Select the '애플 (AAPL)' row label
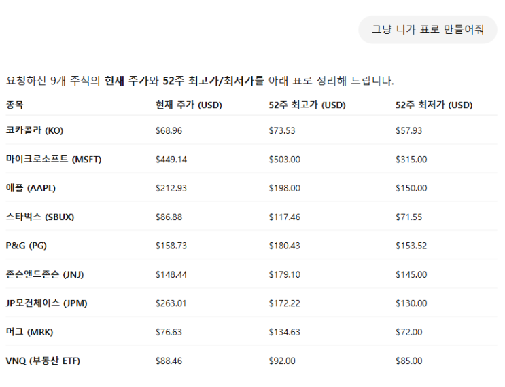The width and height of the screenshot is (505, 387). tap(31, 188)
